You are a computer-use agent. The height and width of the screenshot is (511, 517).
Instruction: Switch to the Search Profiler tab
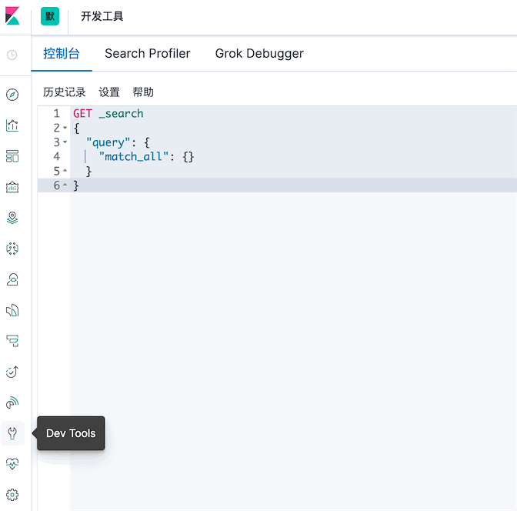pos(148,53)
